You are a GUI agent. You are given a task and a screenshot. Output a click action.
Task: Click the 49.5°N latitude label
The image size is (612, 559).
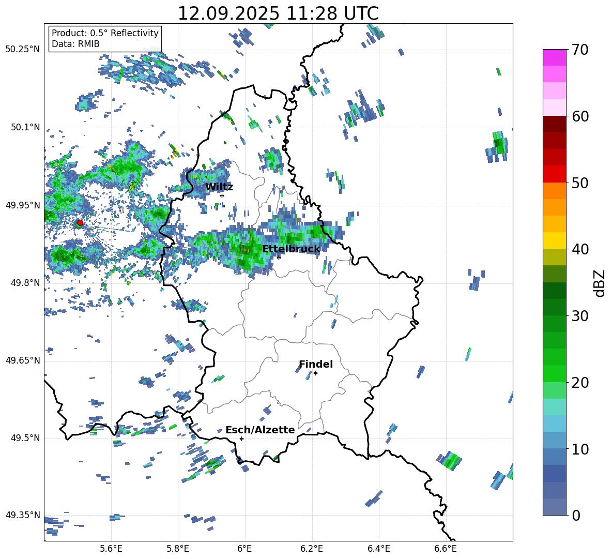click(26, 438)
